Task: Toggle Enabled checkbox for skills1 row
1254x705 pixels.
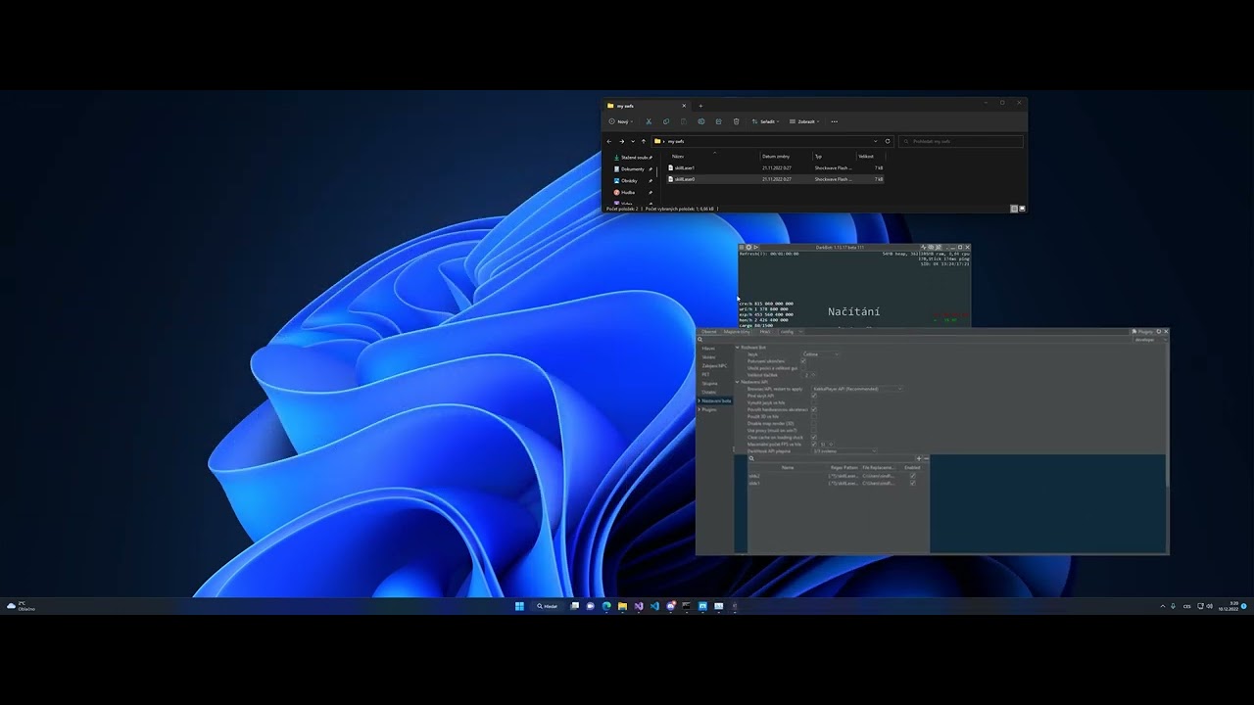Action: tap(913, 483)
